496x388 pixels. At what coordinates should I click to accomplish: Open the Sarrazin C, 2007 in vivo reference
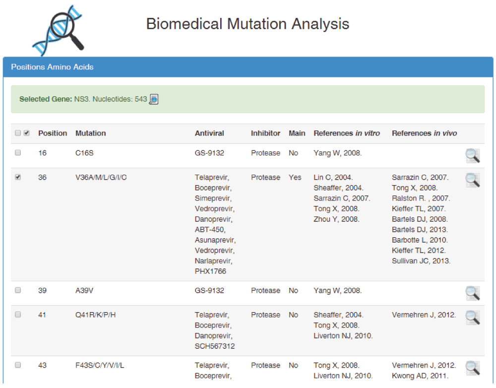click(420, 177)
